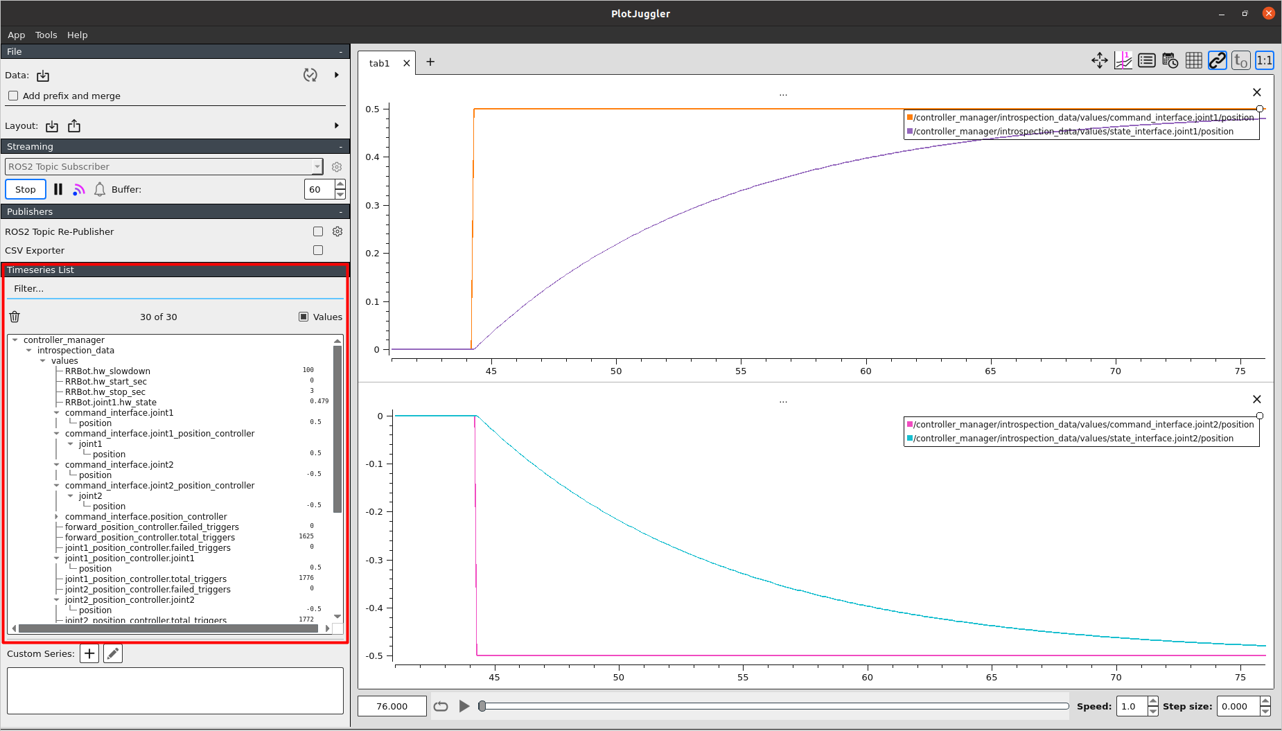Toggle the link time range icon
This screenshot has height=731, width=1282.
1217,60
